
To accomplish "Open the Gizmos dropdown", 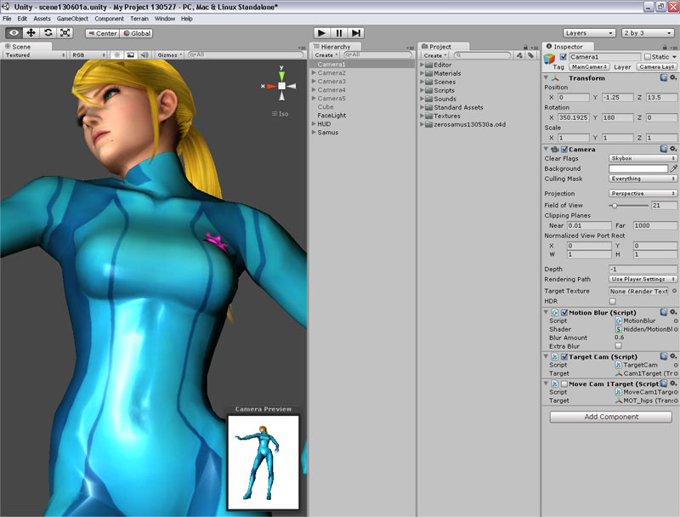I will (169, 55).
